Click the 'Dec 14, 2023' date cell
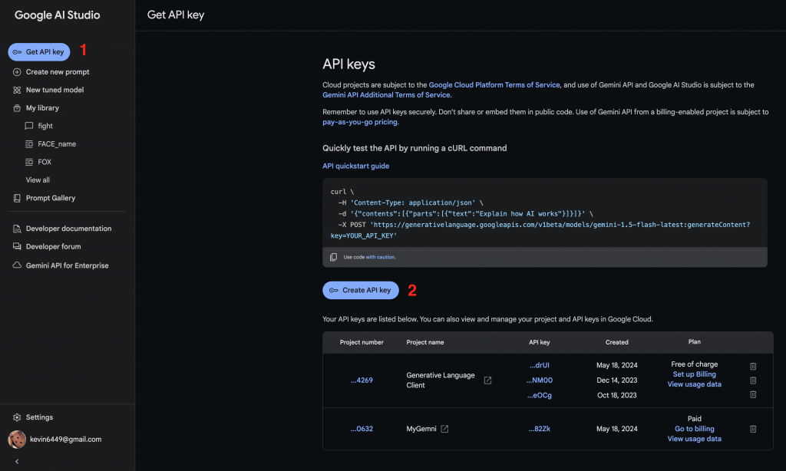This screenshot has width=786, height=471. click(616, 380)
